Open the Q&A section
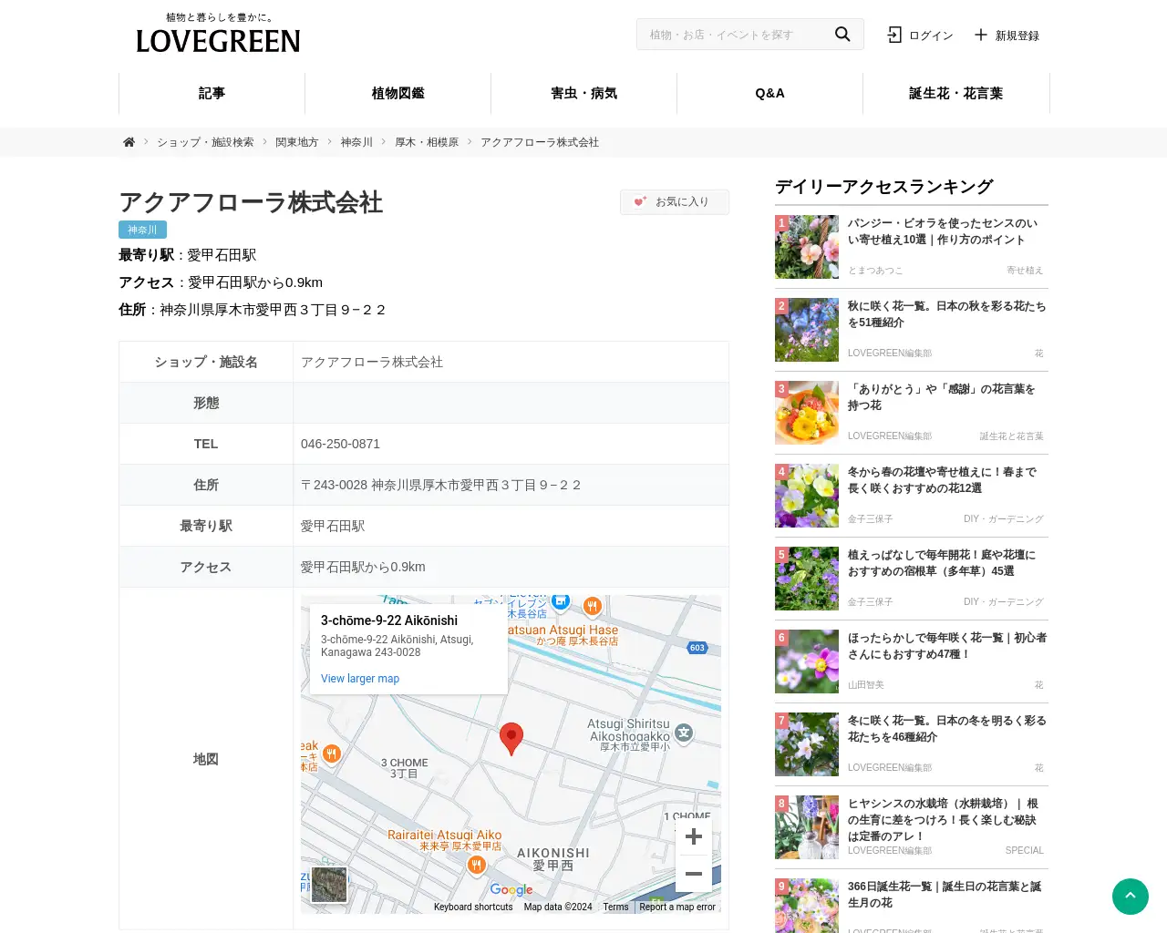Screen dimensions: 1167x933 (x=769, y=93)
